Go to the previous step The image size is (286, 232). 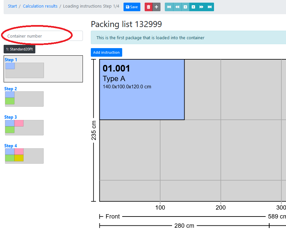click(185, 7)
